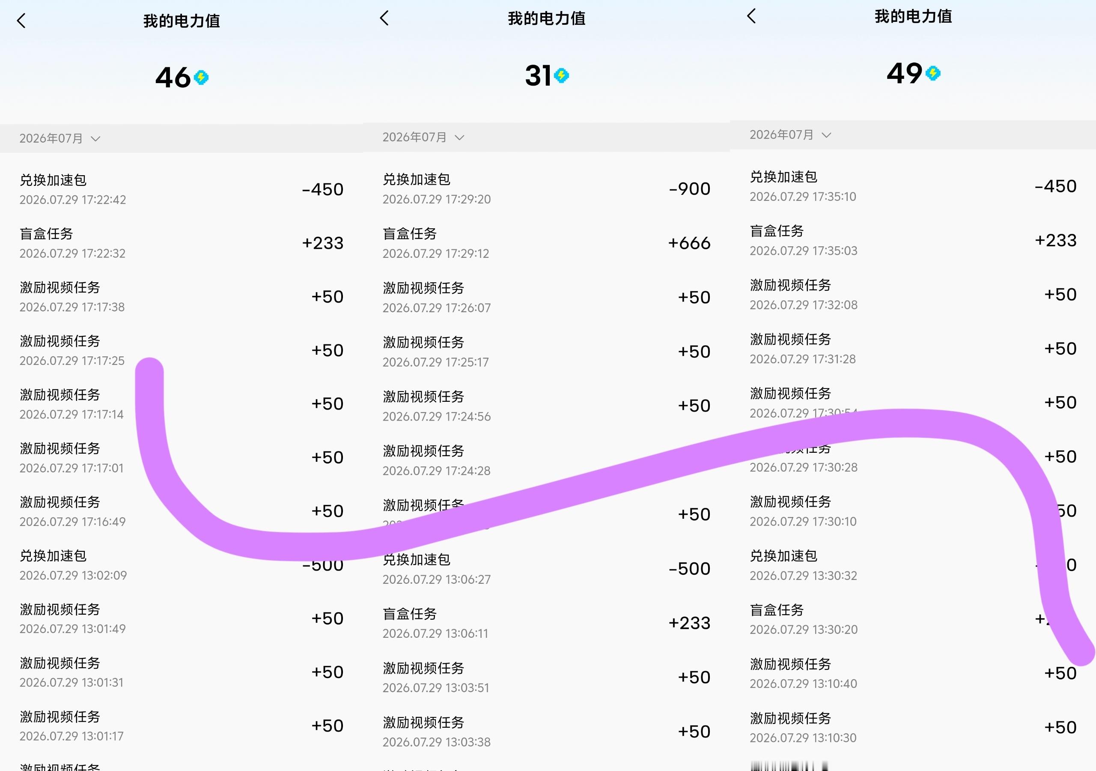Open the 2026年07月 dropdown under balance 31
This screenshot has width=1096, height=771.
(423, 137)
